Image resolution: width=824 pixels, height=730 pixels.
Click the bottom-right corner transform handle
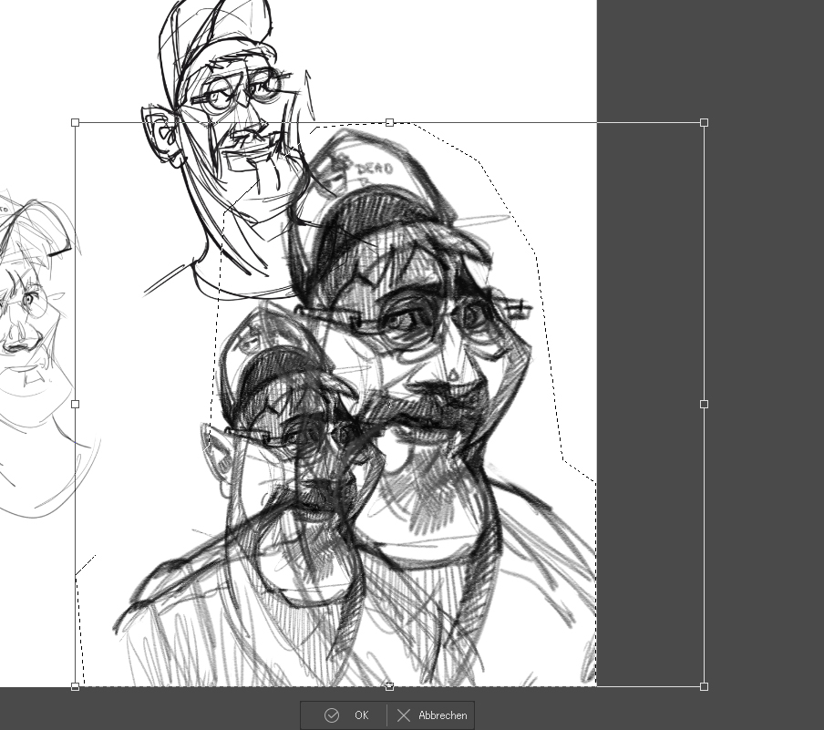(x=704, y=686)
